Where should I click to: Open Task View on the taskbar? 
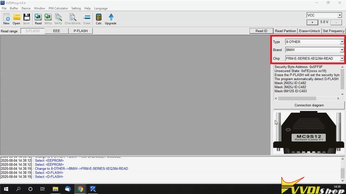[x=43, y=189]
